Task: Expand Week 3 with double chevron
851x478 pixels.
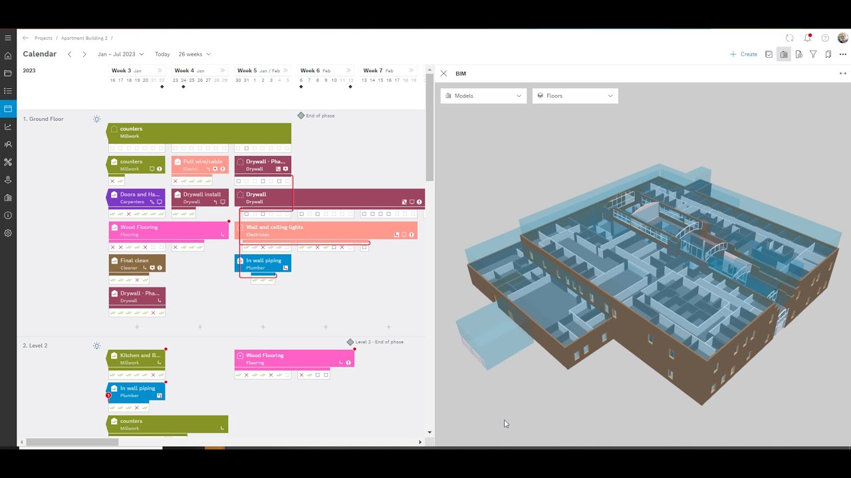Action: click(x=160, y=70)
